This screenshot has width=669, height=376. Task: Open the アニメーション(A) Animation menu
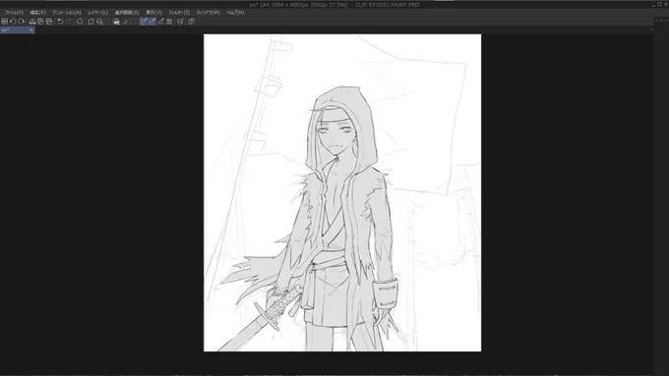(67, 13)
